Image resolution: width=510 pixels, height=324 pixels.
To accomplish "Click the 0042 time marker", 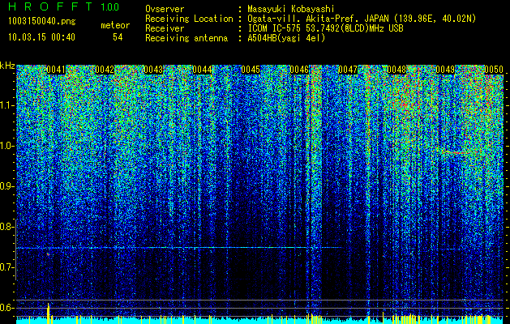I will 105,70.
